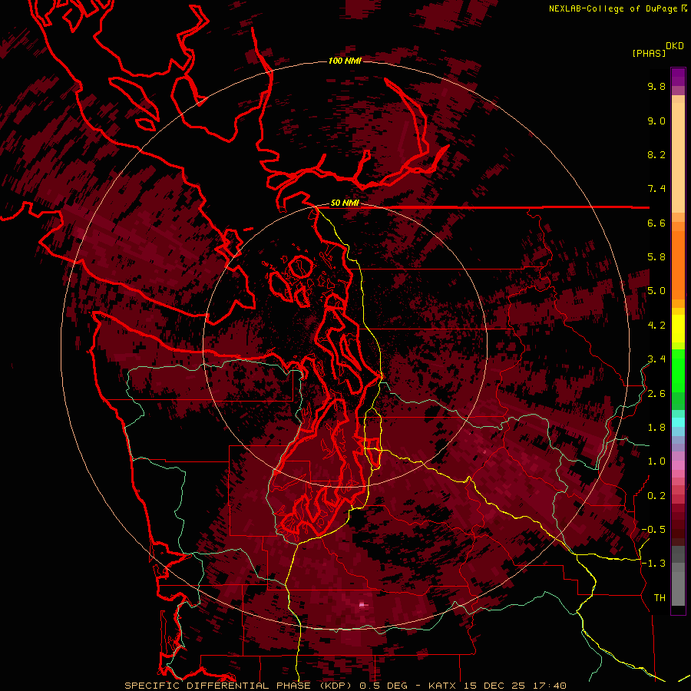Click the 5.8 scale value
This screenshot has width=691, height=691.
click(x=656, y=257)
